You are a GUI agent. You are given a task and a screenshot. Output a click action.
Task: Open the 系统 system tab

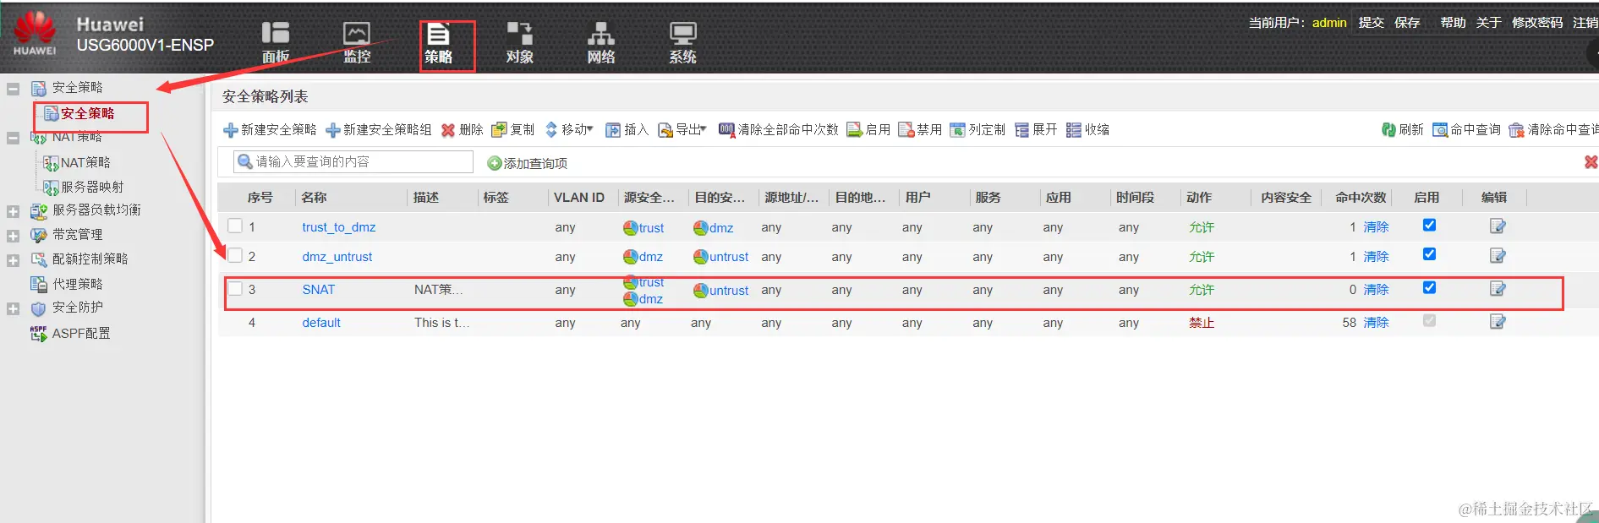pos(682,42)
